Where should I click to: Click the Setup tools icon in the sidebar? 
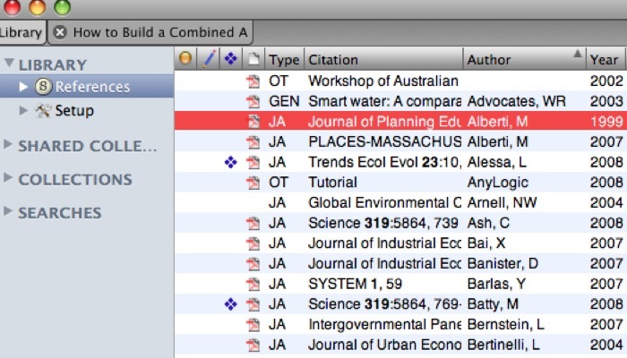point(43,111)
